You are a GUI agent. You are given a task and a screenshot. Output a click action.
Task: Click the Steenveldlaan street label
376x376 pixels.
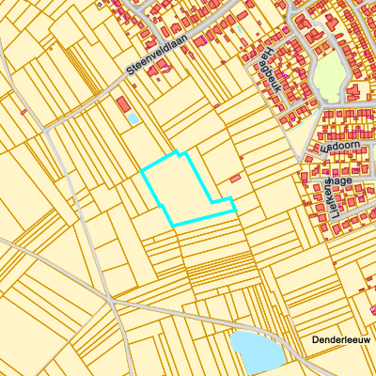[x=158, y=55]
